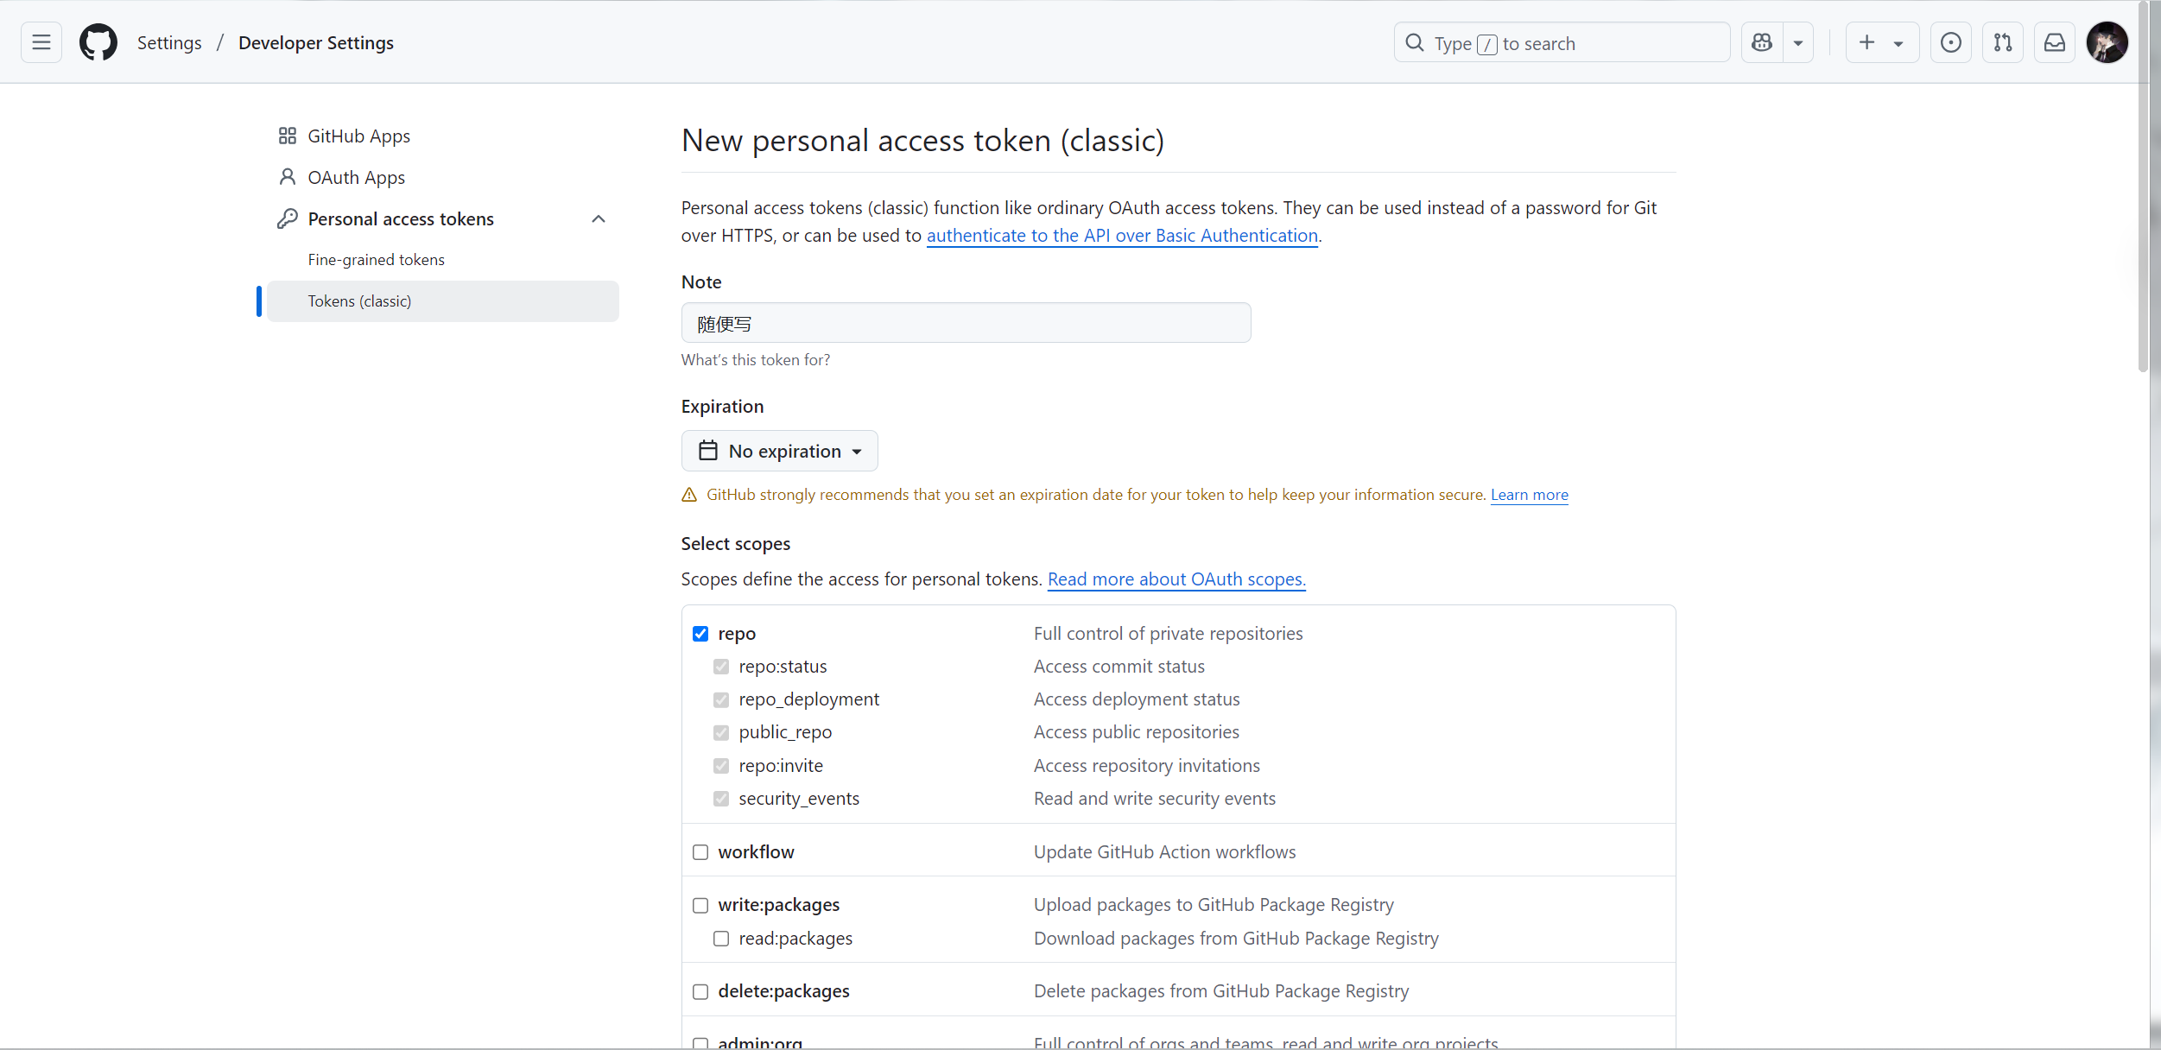Open Read more about OAuth scopes link

point(1176,579)
